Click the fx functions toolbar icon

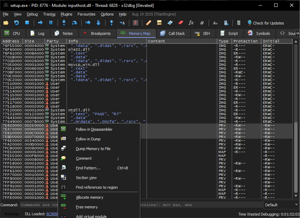(x=191, y=23)
